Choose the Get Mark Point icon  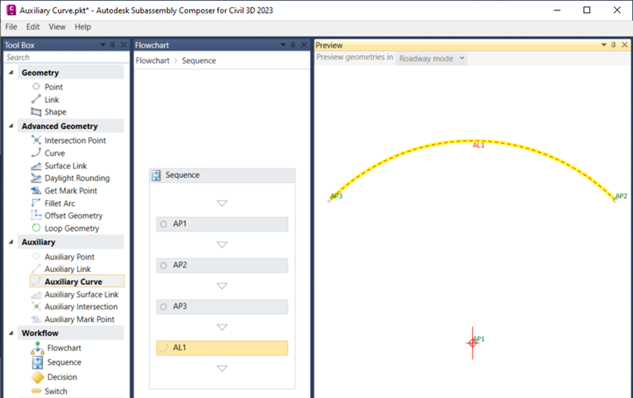pyautogui.click(x=36, y=190)
